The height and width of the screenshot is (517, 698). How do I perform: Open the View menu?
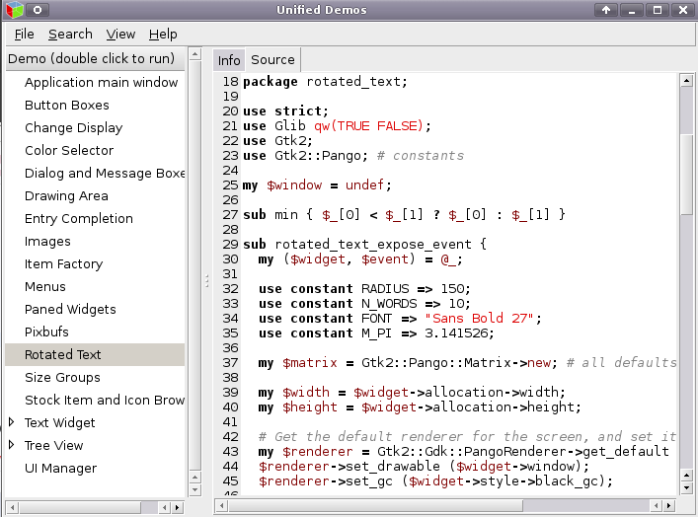pos(120,34)
